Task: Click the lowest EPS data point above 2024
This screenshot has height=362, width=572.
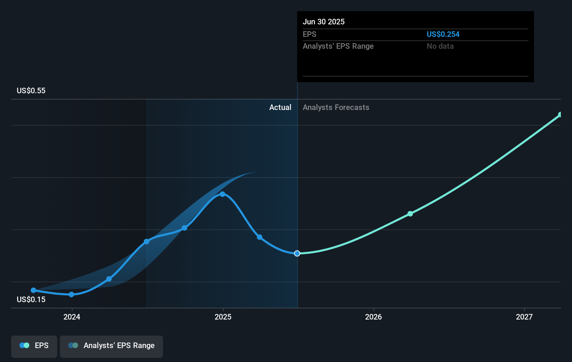Action: tap(71, 294)
